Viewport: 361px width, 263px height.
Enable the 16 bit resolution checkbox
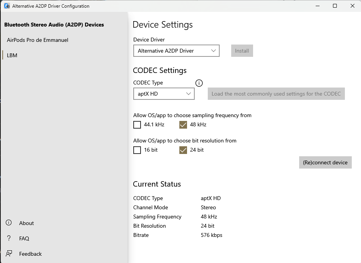(x=137, y=150)
